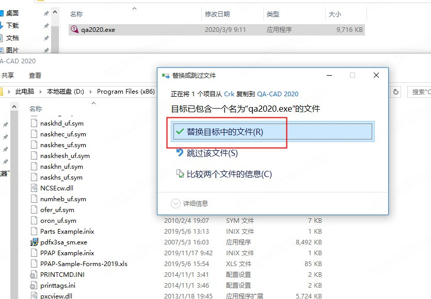Click scroll-up arrow in lower navigation pane
This screenshot has height=299, width=431.
point(14,107)
